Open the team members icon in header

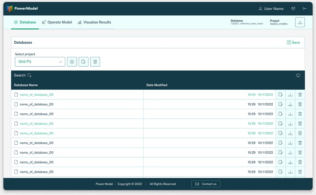click(x=293, y=8)
